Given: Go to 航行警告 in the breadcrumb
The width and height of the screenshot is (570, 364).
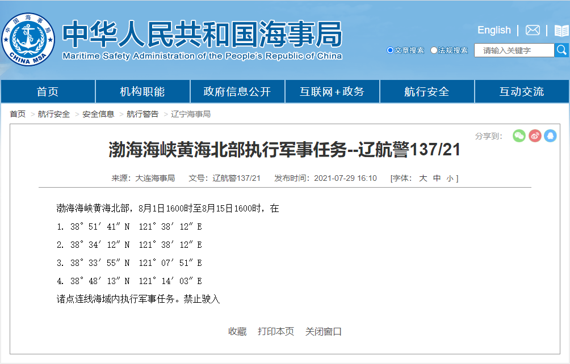Looking at the screenshot, I should (x=142, y=114).
